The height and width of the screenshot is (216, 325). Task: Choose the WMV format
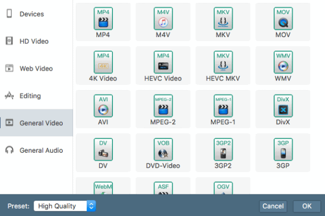(x=283, y=66)
